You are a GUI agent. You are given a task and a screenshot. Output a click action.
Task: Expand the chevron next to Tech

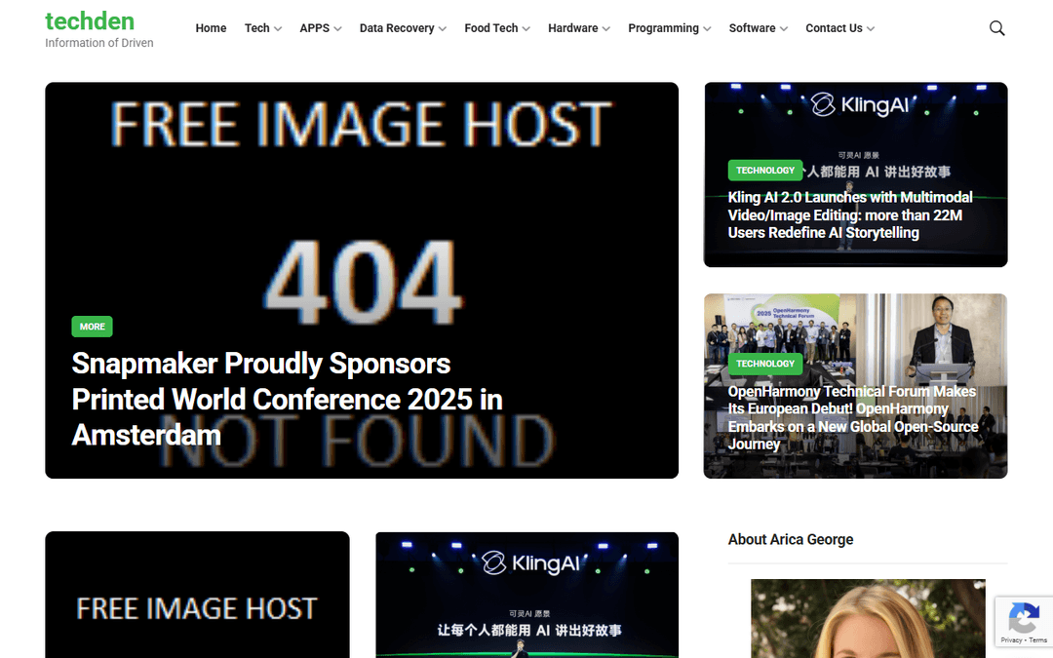278,29
